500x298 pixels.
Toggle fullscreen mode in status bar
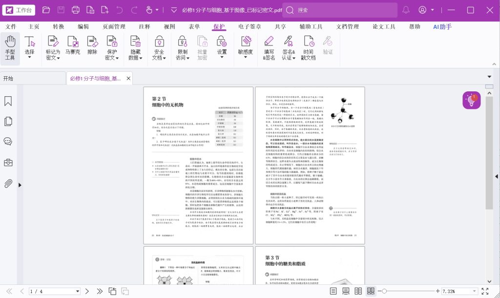click(485, 291)
